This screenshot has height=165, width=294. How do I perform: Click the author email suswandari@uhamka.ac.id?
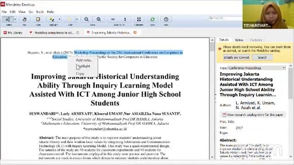click(x=105, y=129)
